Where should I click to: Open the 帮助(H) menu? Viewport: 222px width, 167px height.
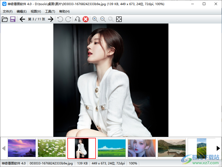[x=64, y=12]
